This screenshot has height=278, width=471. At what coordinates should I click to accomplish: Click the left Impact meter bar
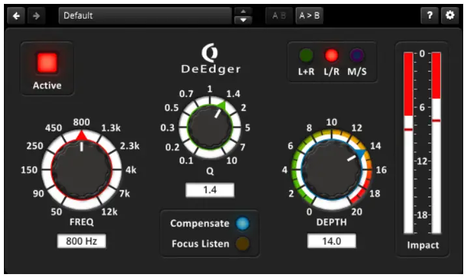click(408, 143)
